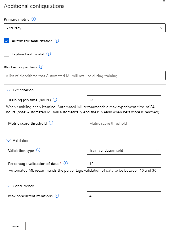Image resolution: width=170 pixels, height=234 pixels.
Task: Click the Metric score threshold field
Action: point(124,123)
